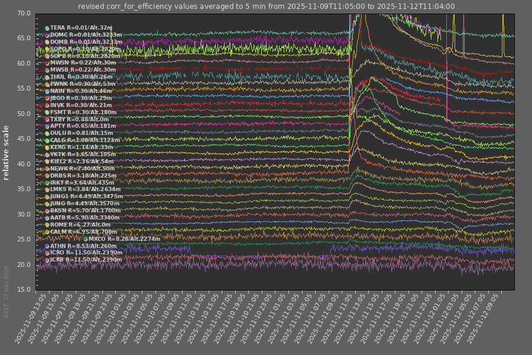Click the MXCO legend color dot

pyautogui.click(x=86, y=239)
